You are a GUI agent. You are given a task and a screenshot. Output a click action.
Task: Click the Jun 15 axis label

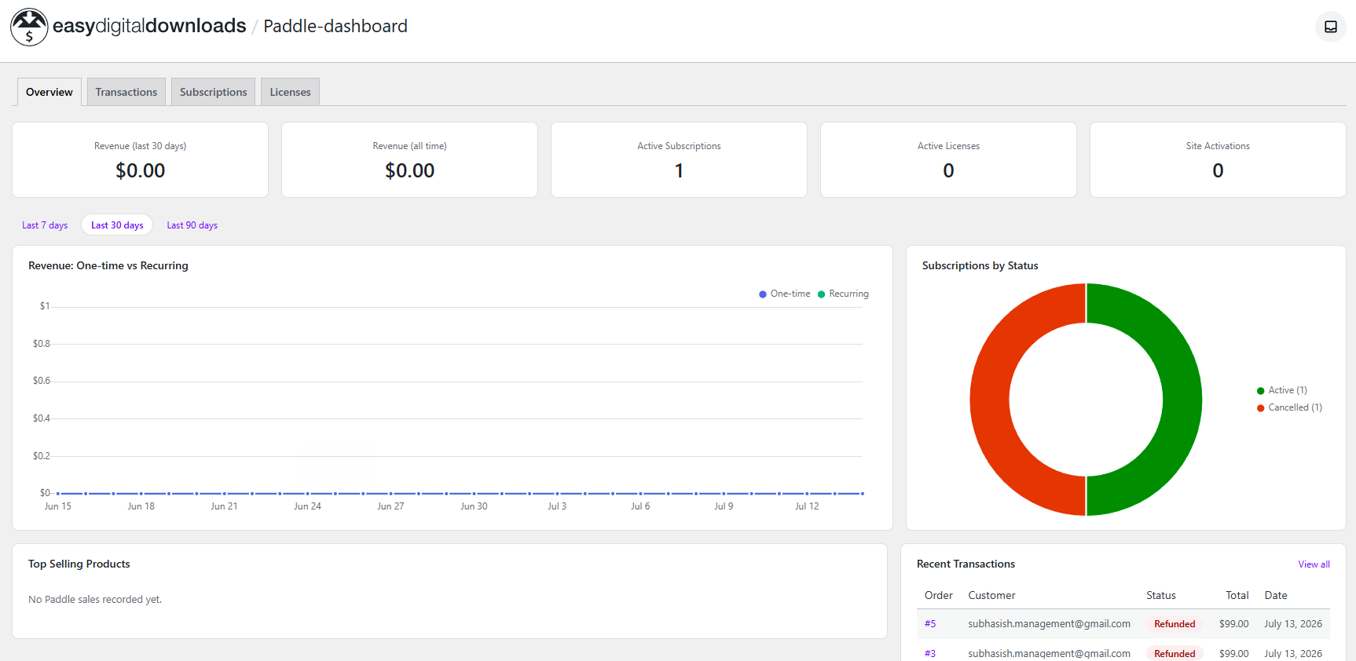(x=58, y=506)
